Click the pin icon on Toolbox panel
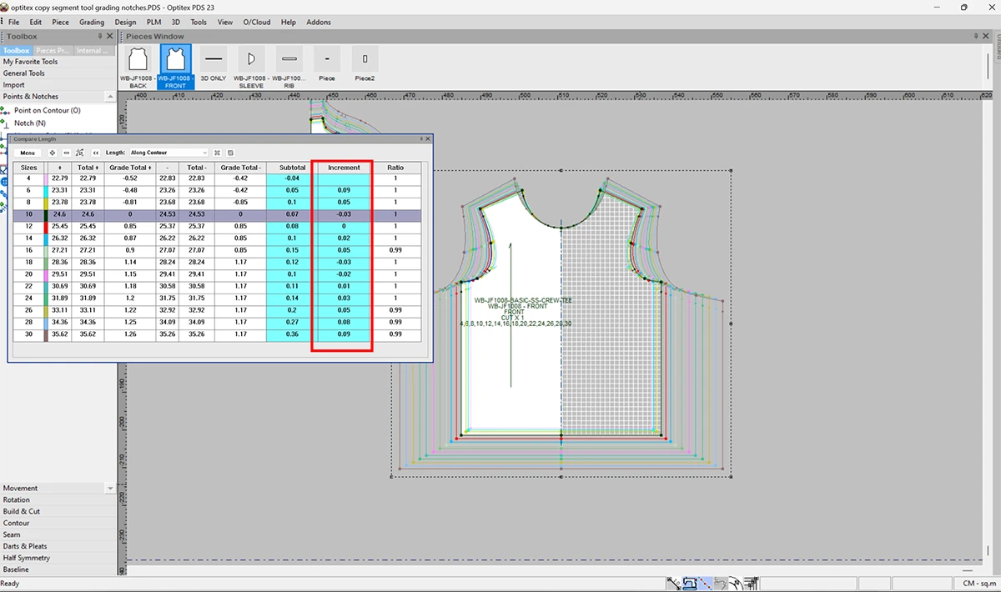The height and width of the screenshot is (592, 1001). click(x=100, y=37)
